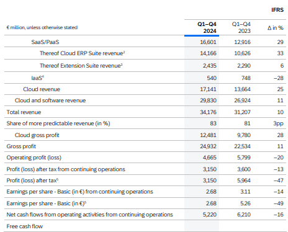Click Thereof Cloud ERP Suite revenue label
The width and height of the screenshot is (288, 232).
click(x=82, y=53)
